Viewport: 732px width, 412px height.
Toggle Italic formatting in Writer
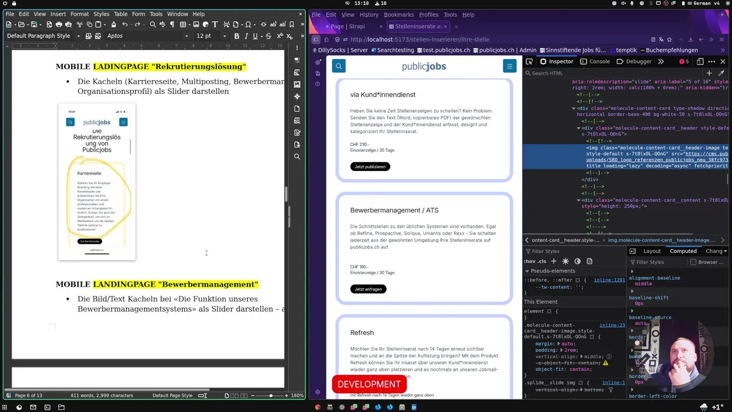point(246,36)
